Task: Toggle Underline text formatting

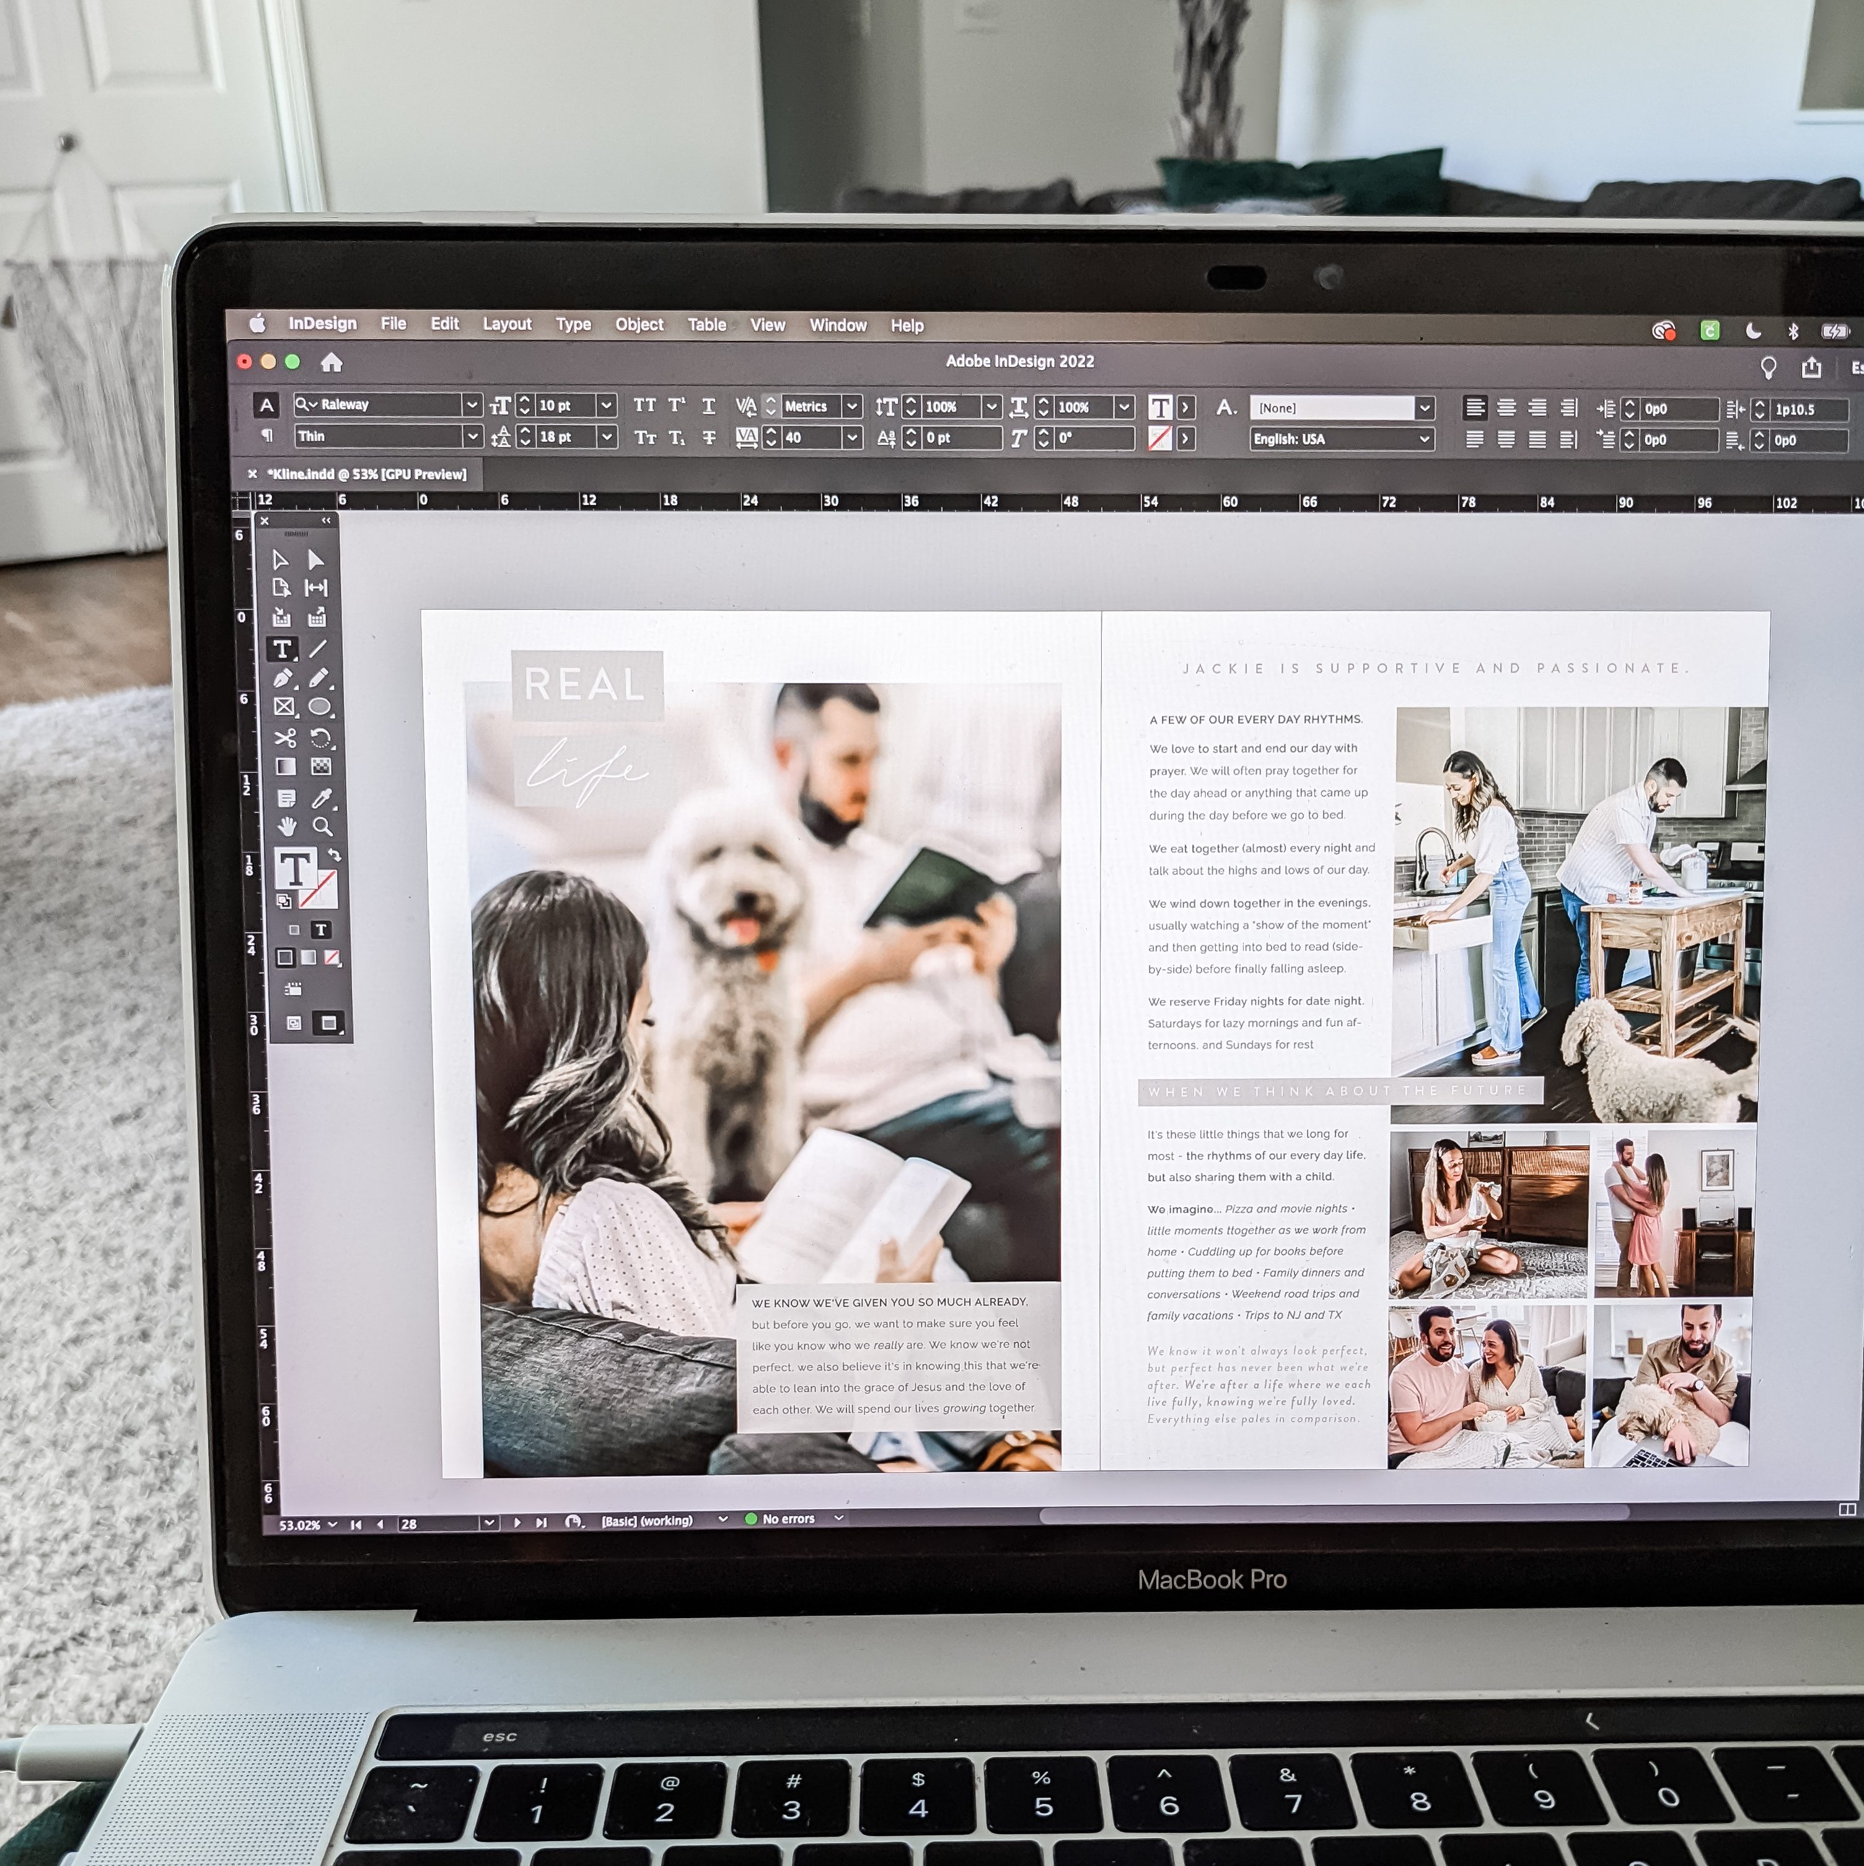Action: coord(708,407)
